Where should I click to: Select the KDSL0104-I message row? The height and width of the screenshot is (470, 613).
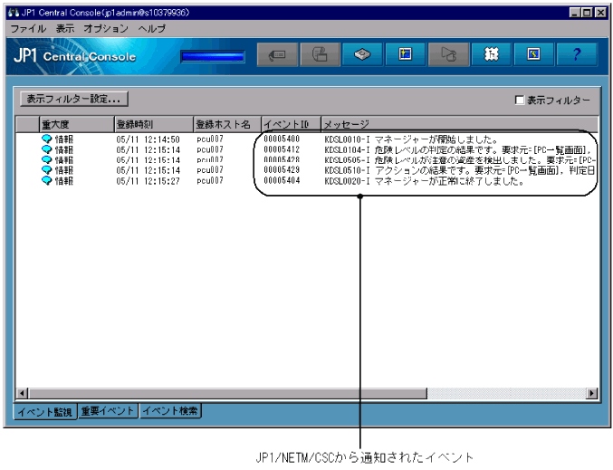tap(460, 149)
